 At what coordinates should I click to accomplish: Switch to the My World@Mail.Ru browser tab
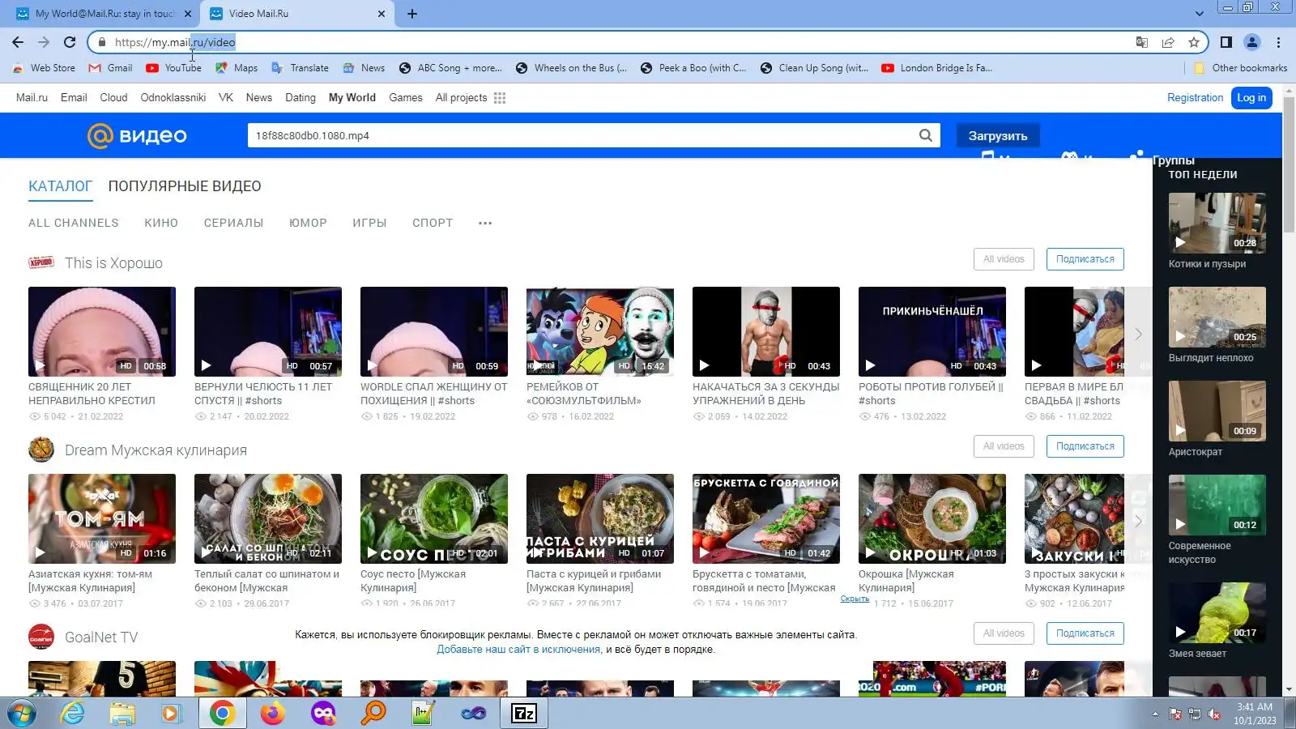pyautogui.click(x=104, y=13)
